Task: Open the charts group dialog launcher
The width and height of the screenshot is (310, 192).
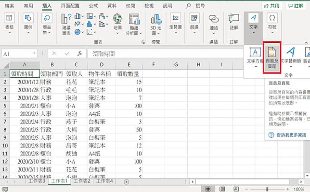Action: click(143, 42)
